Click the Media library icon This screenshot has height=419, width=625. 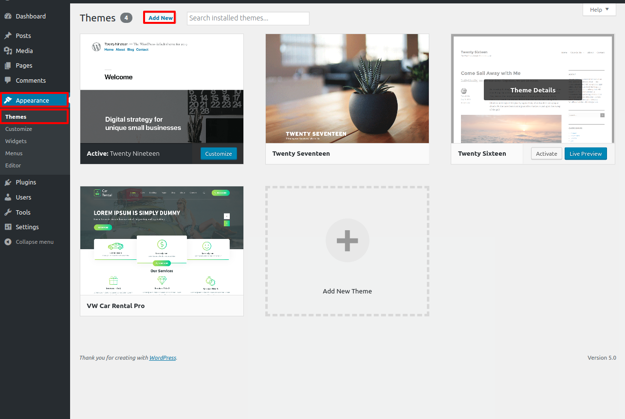pyautogui.click(x=8, y=51)
